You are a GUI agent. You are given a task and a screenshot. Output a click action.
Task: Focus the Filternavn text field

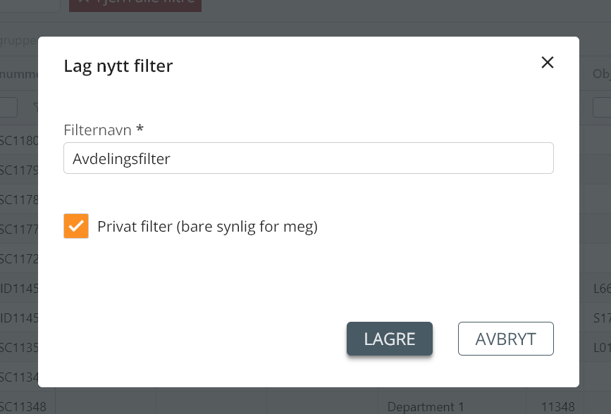pos(308,158)
